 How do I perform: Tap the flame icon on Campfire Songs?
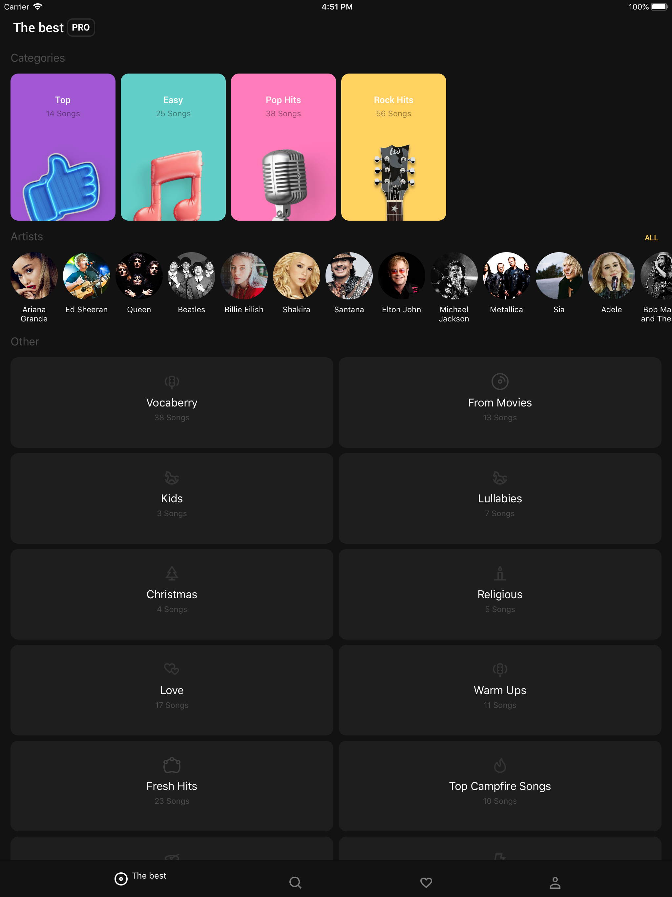[x=499, y=765]
